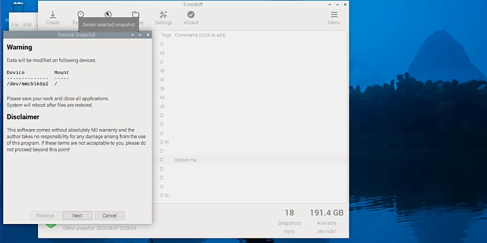Image resolution: width=487 pixels, height=243 pixels.
Task: Click the Browse folder icon in Timeshift toolbar
Action: point(136,15)
